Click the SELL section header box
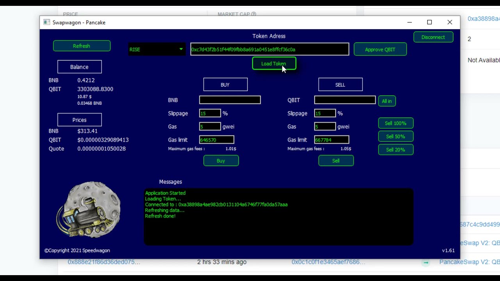Screen dimensions: 500x281 [340, 85]
